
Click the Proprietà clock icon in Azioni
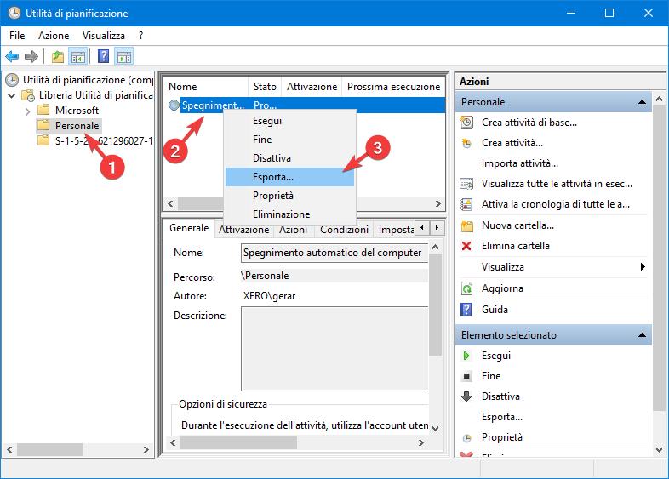466,437
